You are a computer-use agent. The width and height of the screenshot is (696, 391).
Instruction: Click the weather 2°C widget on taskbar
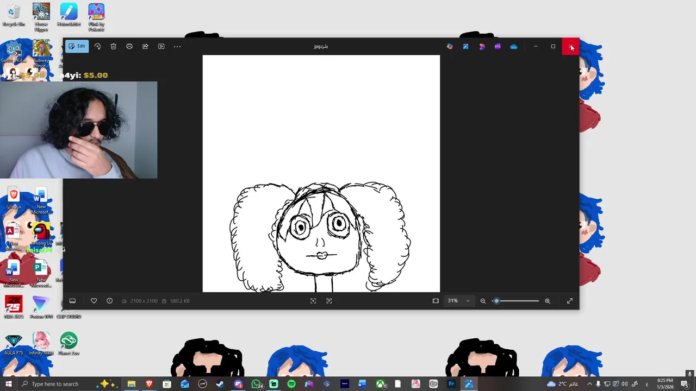point(563,384)
